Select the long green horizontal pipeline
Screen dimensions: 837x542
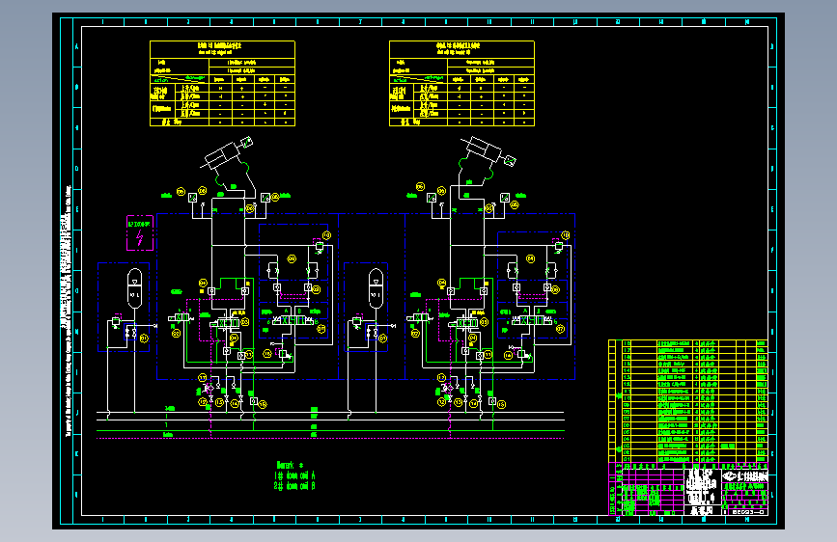330,430
